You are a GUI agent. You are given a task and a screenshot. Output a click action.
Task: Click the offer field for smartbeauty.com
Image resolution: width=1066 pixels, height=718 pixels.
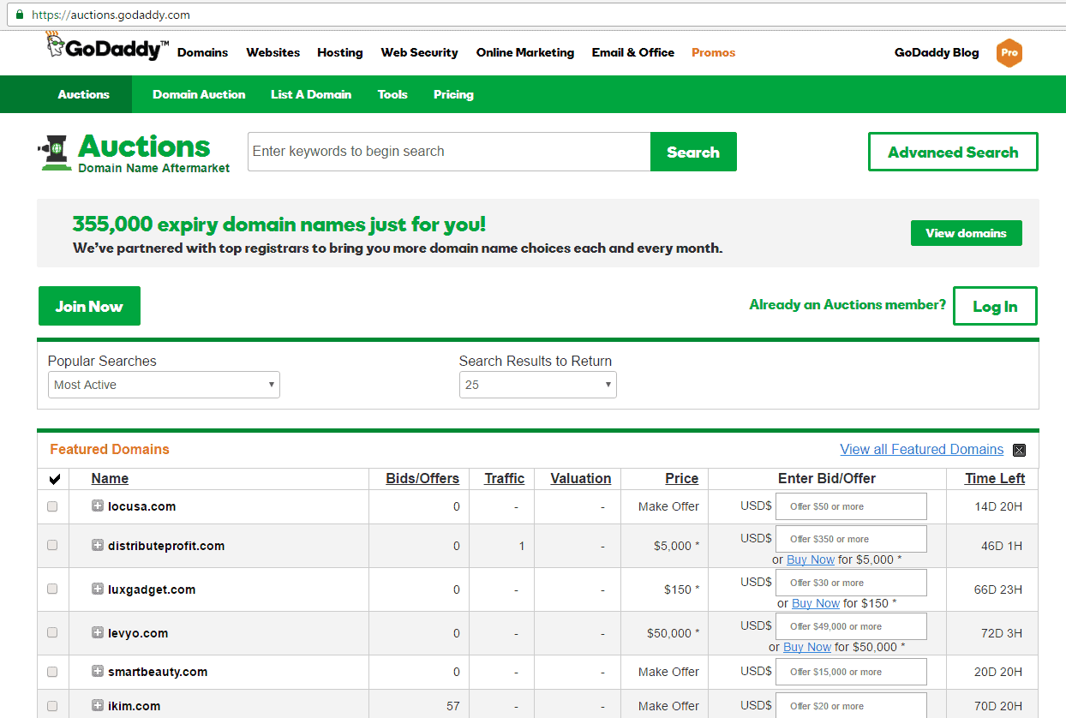click(851, 672)
